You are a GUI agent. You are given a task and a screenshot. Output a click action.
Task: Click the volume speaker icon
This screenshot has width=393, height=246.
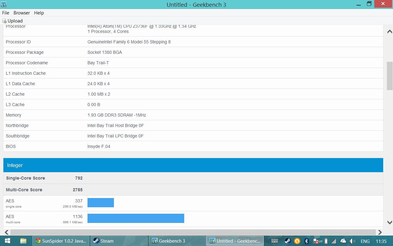(x=352, y=241)
